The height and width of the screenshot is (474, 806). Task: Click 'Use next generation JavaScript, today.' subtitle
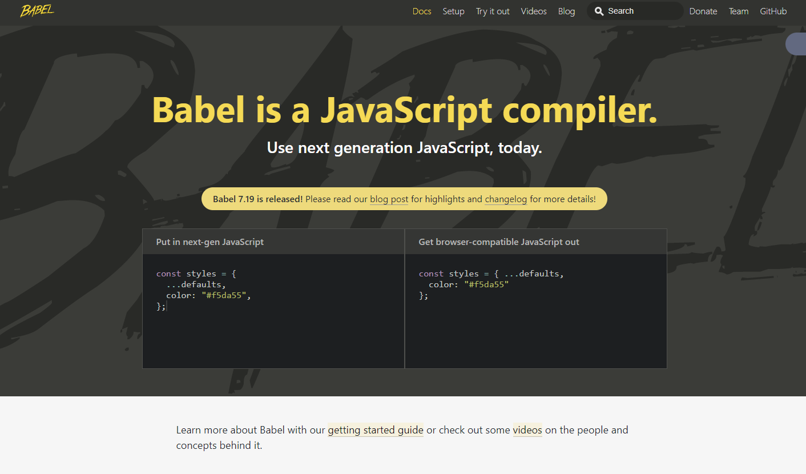coord(404,148)
